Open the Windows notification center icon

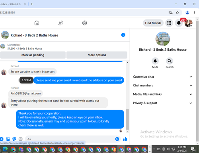[x=193, y=149]
